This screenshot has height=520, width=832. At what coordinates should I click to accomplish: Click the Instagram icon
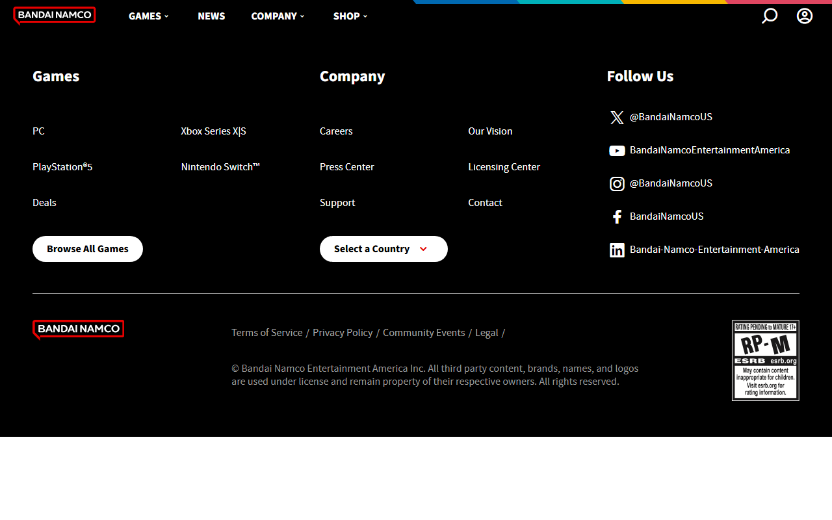tap(617, 184)
